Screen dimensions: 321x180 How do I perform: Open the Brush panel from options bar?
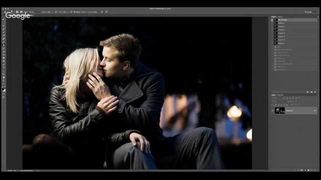click(x=17, y=12)
